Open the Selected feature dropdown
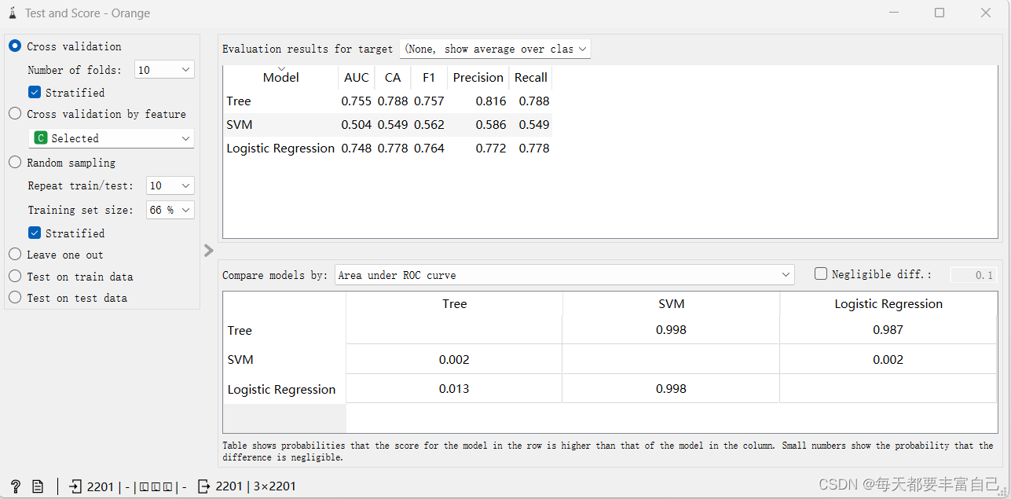 (x=111, y=138)
